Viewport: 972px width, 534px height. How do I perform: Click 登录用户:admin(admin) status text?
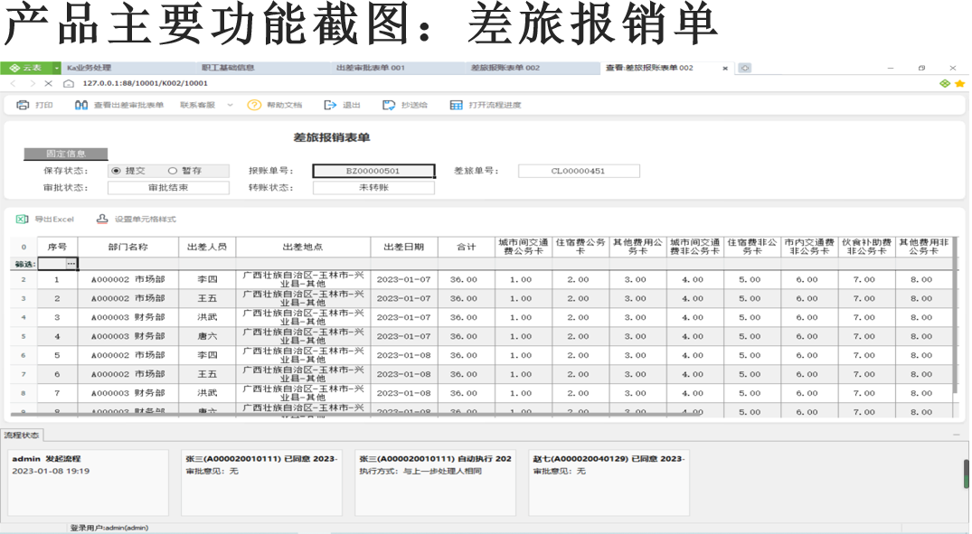click(x=109, y=528)
